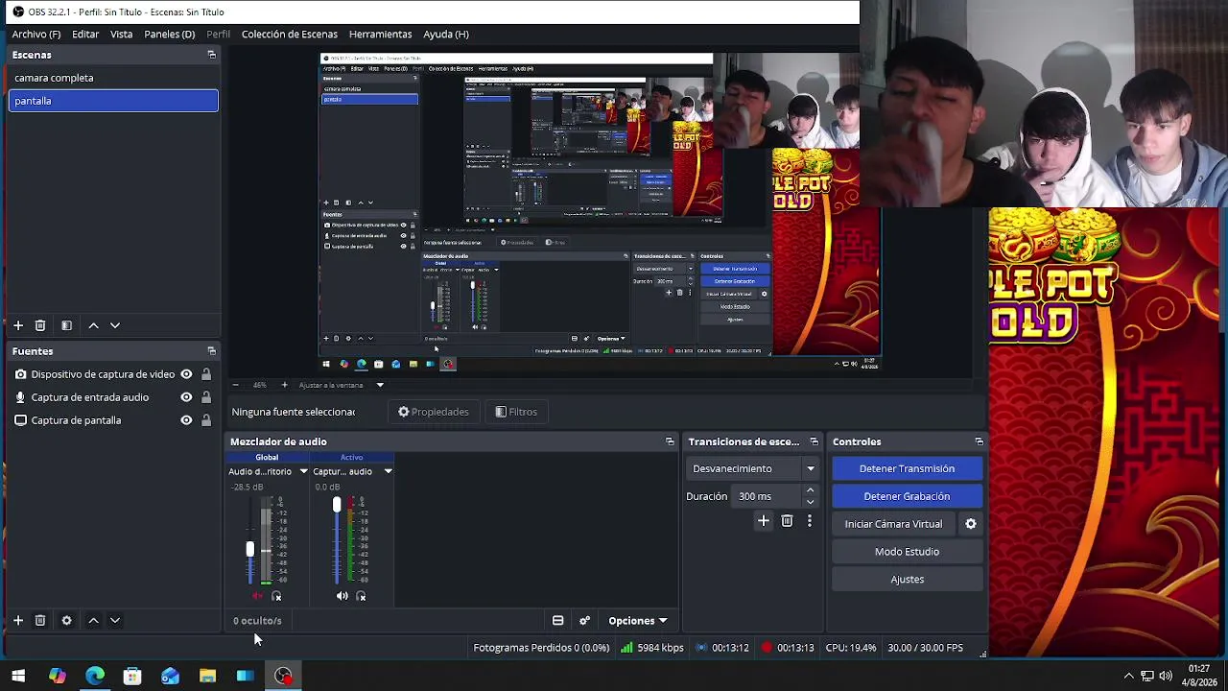Open the Editar menu
The height and width of the screenshot is (691, 1228).
click(85, 34)
